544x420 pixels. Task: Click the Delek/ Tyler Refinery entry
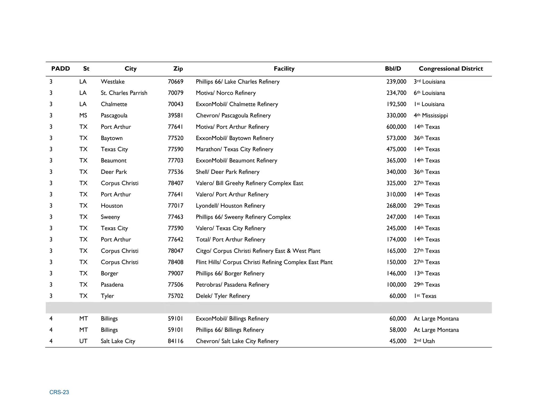223,296
